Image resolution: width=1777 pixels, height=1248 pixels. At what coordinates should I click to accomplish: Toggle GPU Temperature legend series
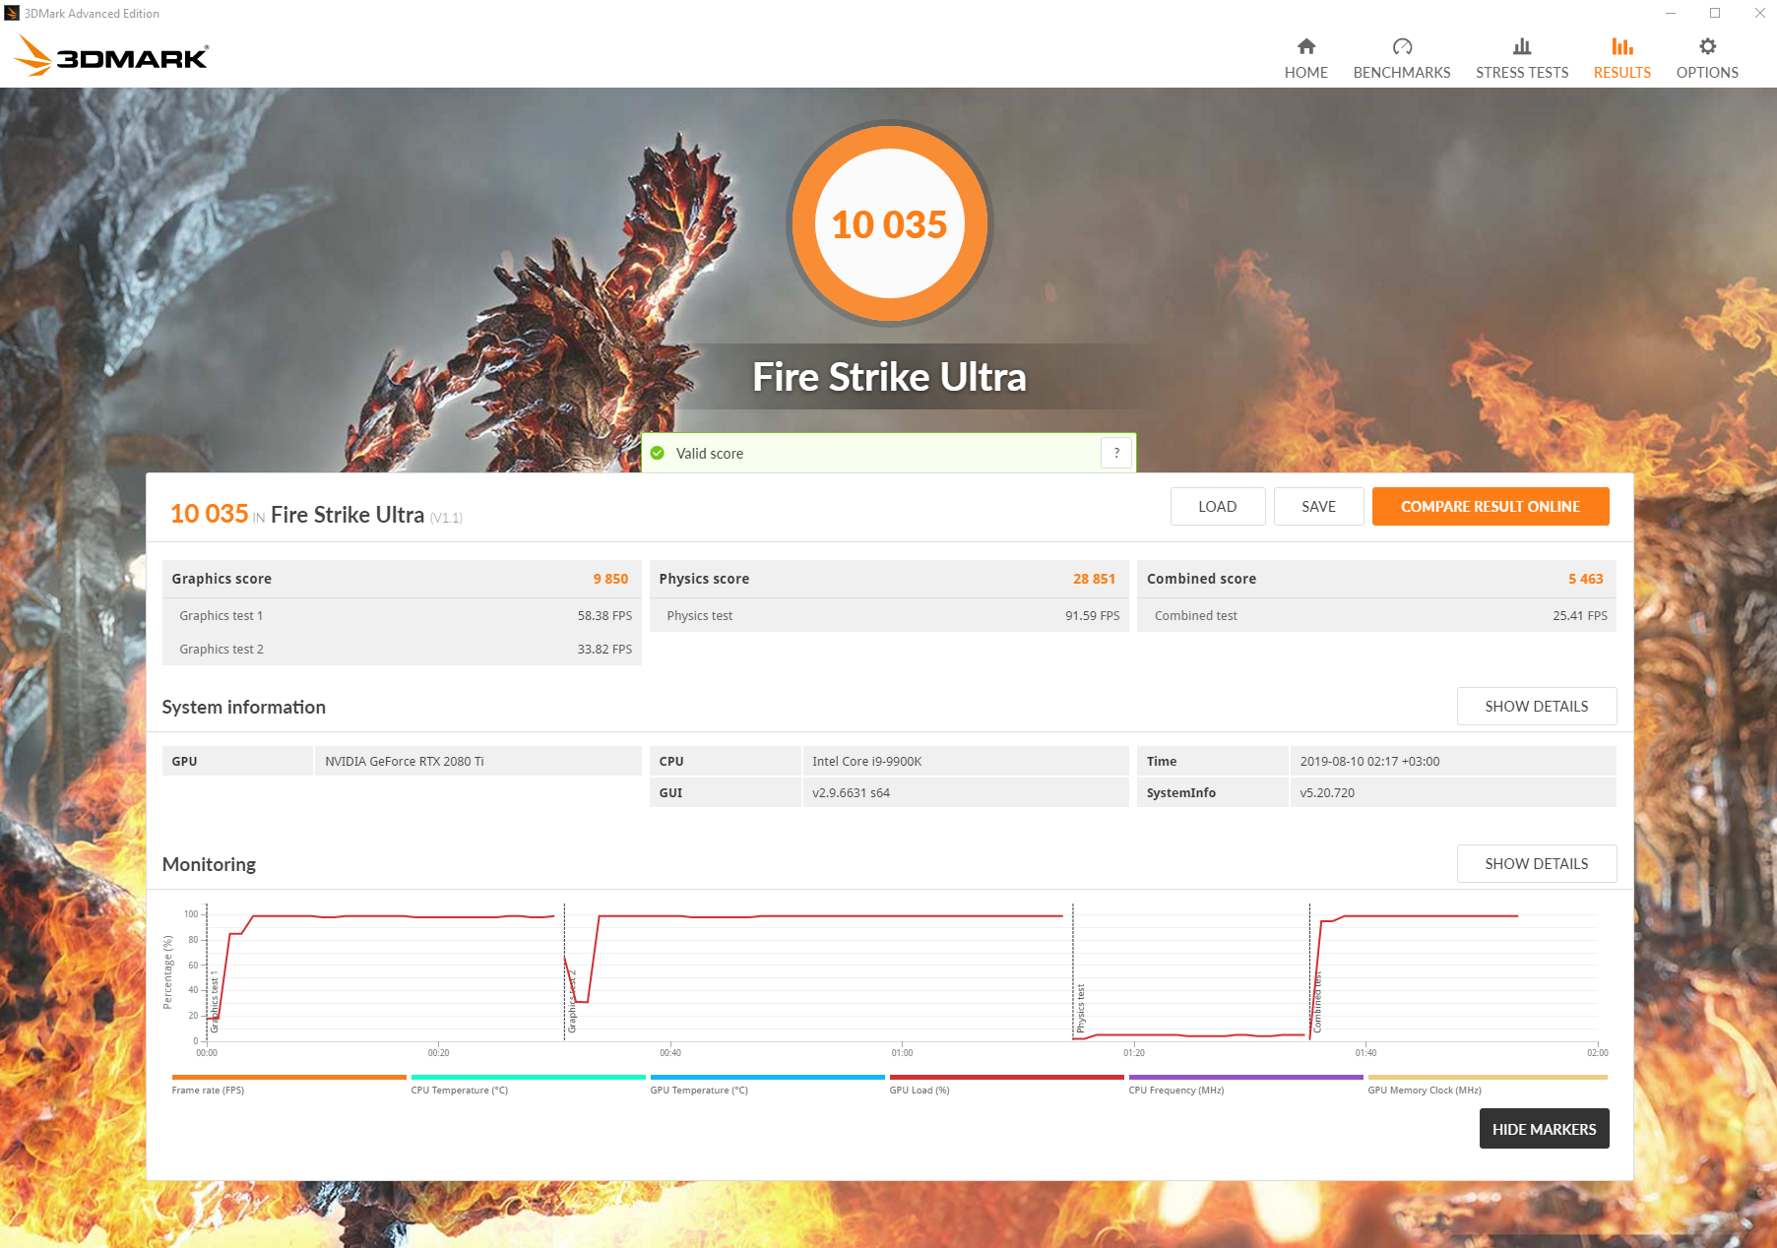click(767, 1085)
